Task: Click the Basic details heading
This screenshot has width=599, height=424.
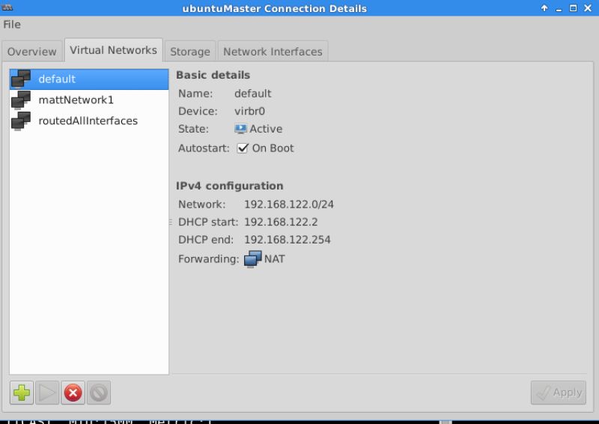Action: [x=213, y=75]
